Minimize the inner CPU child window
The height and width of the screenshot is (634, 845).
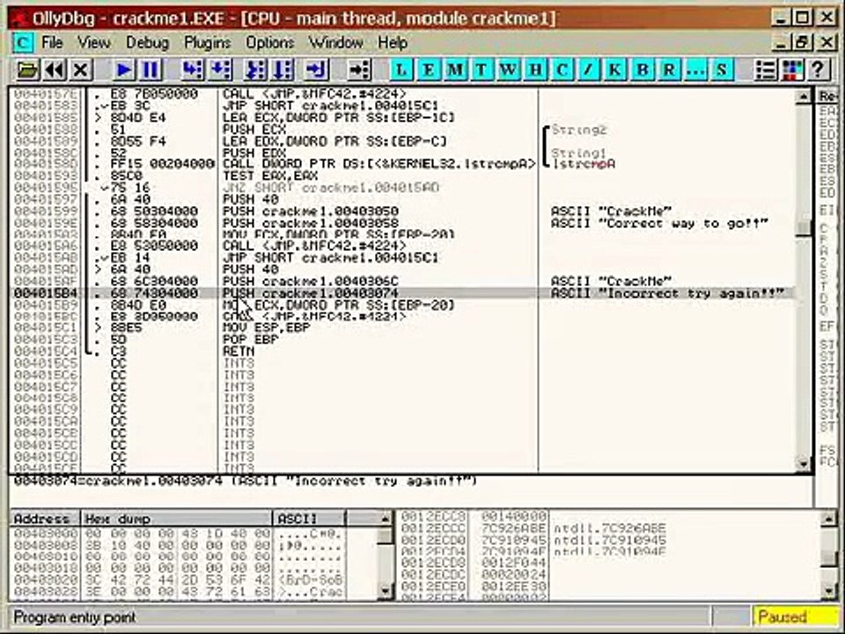pos(781,42)
